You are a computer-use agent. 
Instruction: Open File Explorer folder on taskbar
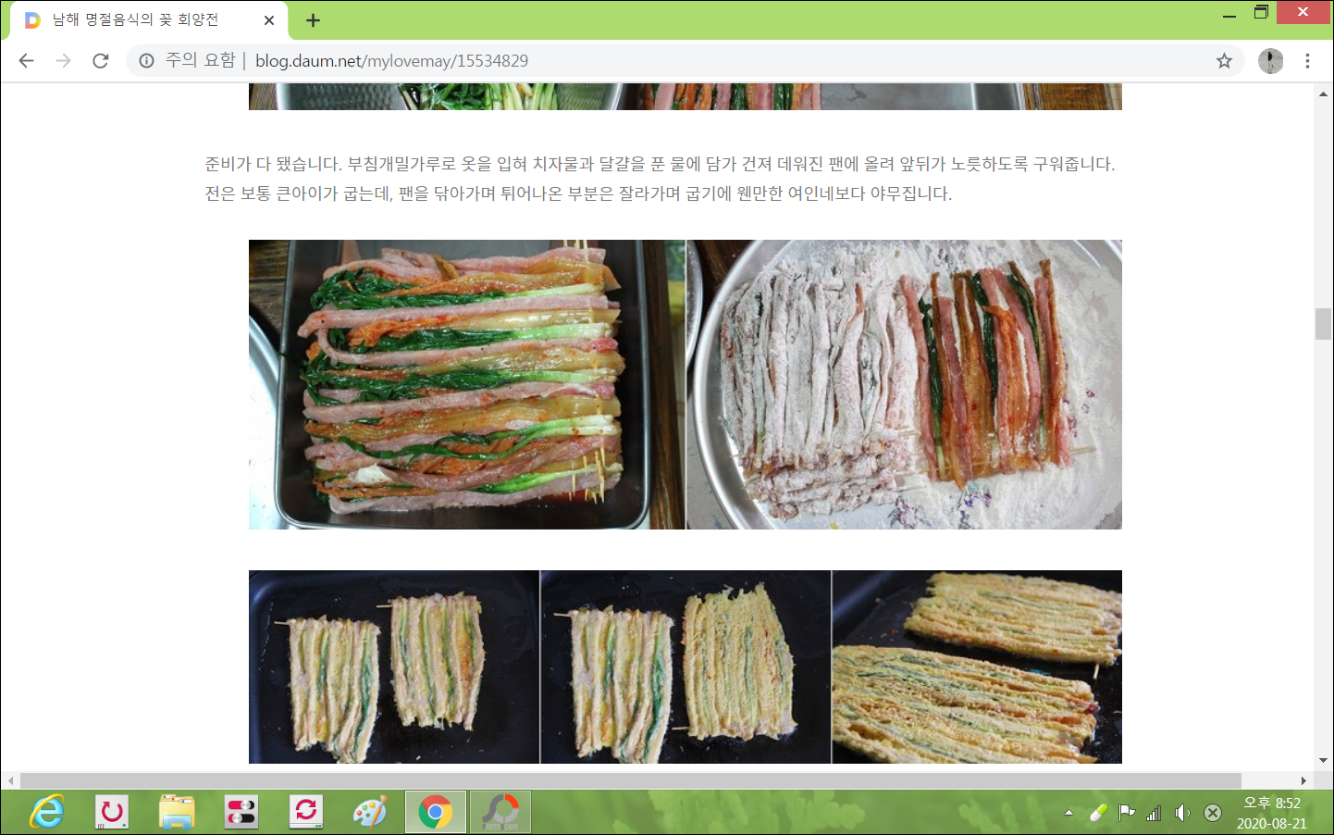point(177,813)
